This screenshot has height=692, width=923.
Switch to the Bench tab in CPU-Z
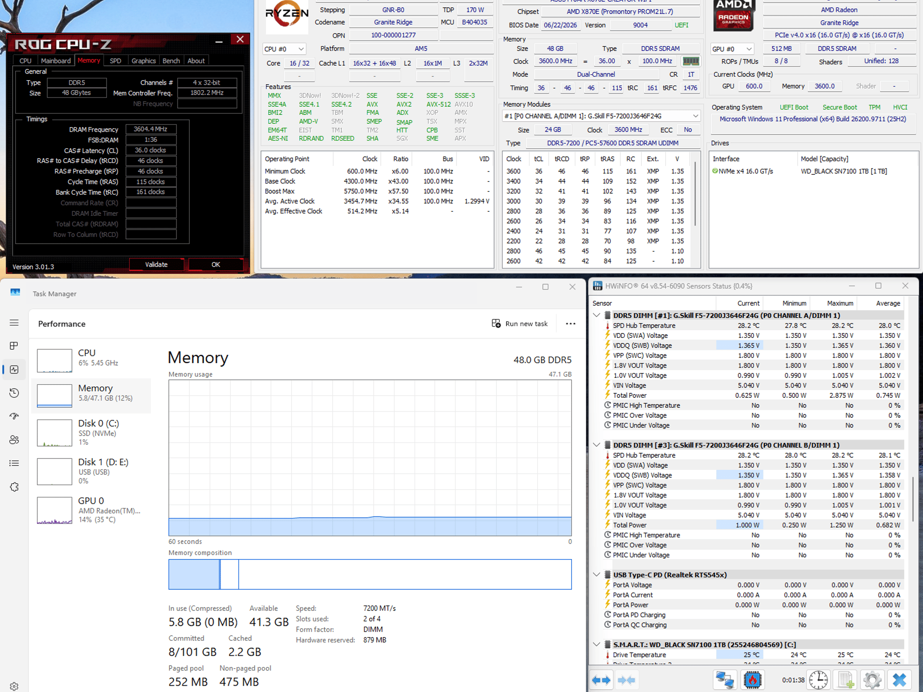(x=171, y=61)
